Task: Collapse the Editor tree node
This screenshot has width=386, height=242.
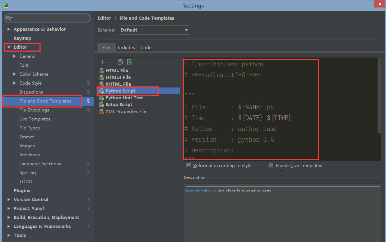Action: [9, 47]
